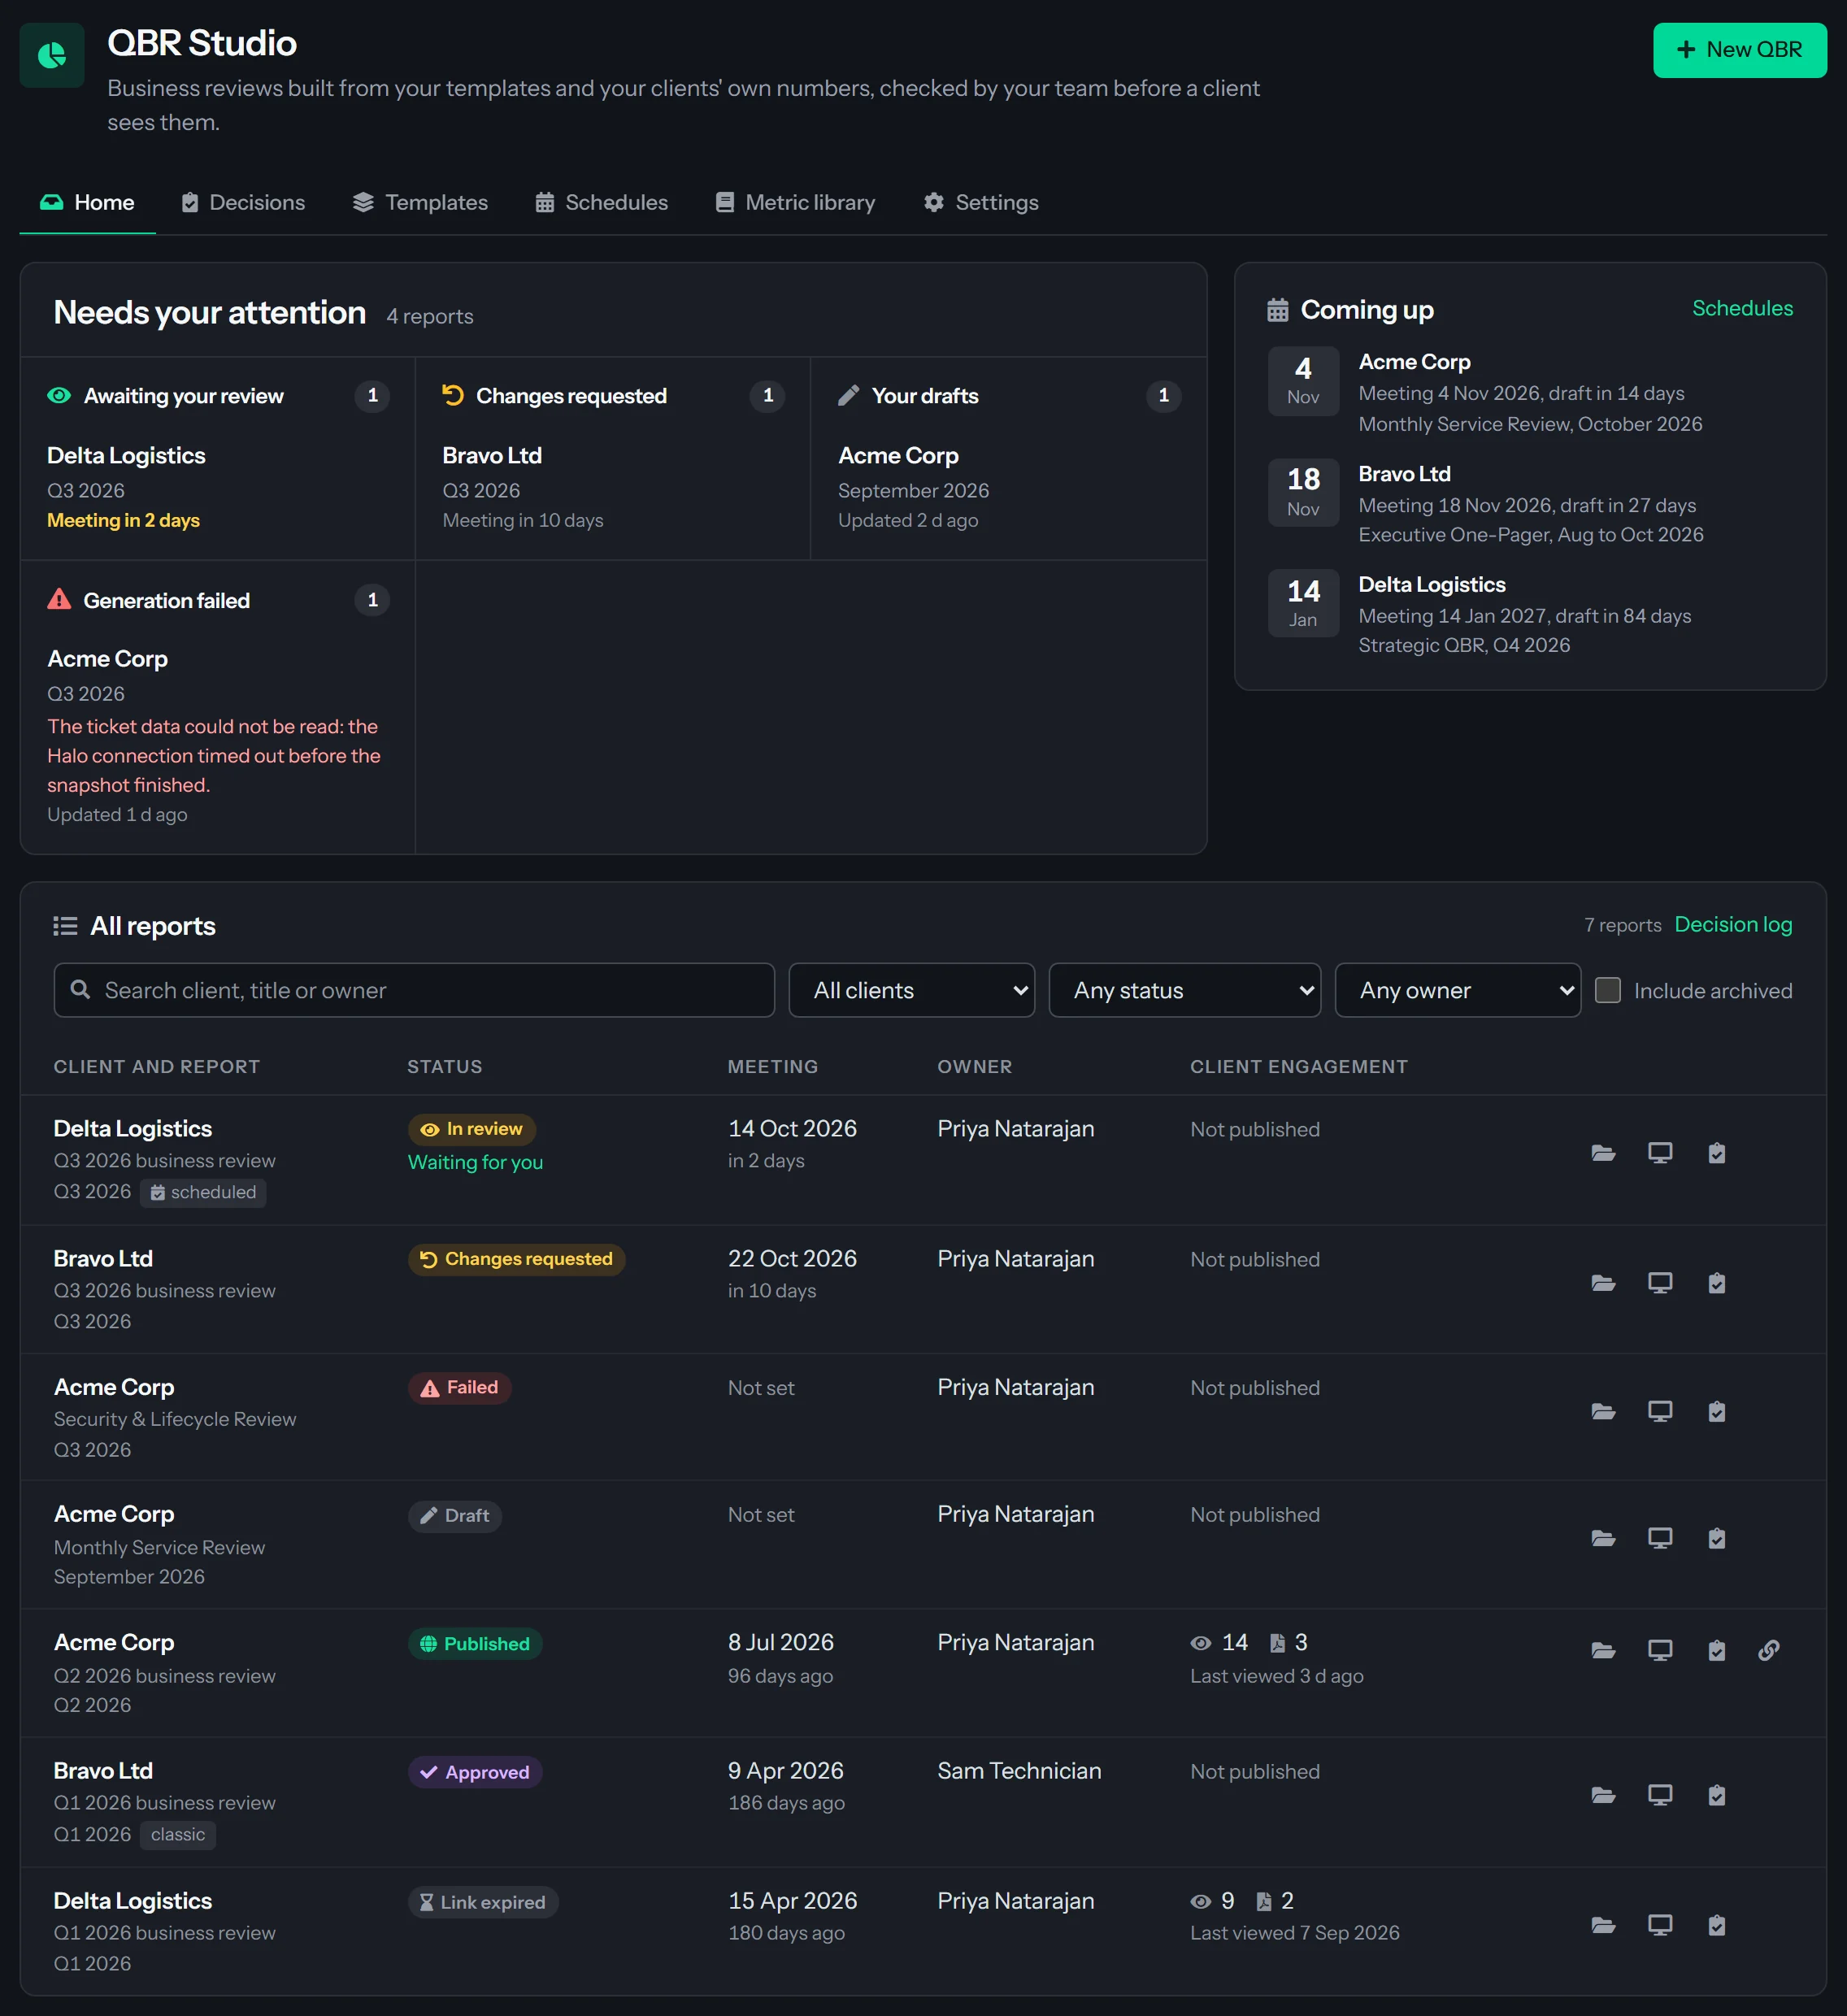Open folder icon for Delta Logistics Q3 report
The height and width of the screenshot is (2016, 1847).
(1603, 1153)
